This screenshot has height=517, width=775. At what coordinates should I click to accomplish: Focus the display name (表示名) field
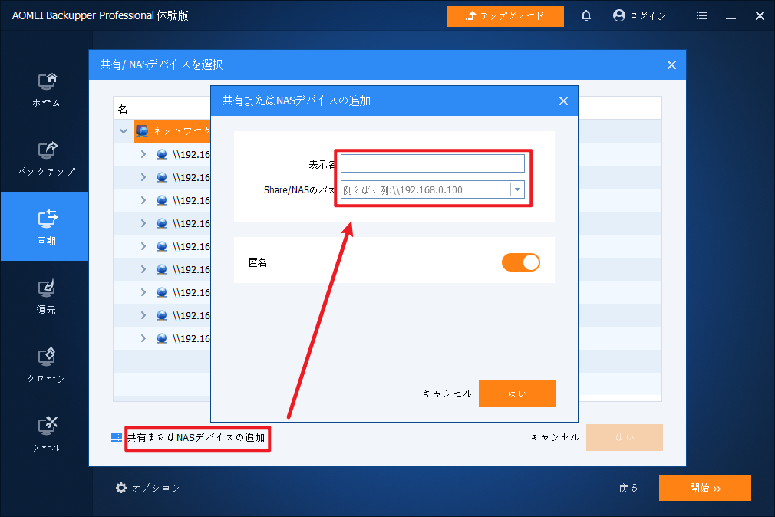[x=433, y=163]
